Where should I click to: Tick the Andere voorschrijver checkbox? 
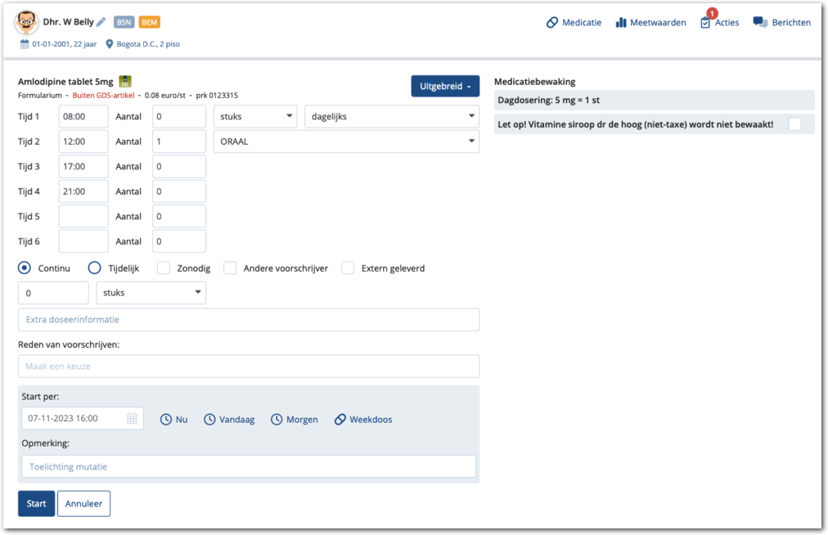[x=230, y=268]
